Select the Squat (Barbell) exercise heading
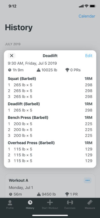Screen dimensions: 100x218 pyautogui.click(x=22, y=79)
